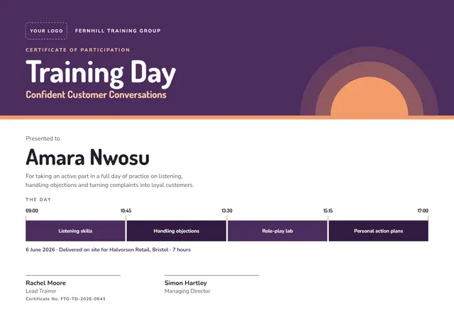
Task: Click the YOUR LOGO placeholder box
Action: coord(46,30)
